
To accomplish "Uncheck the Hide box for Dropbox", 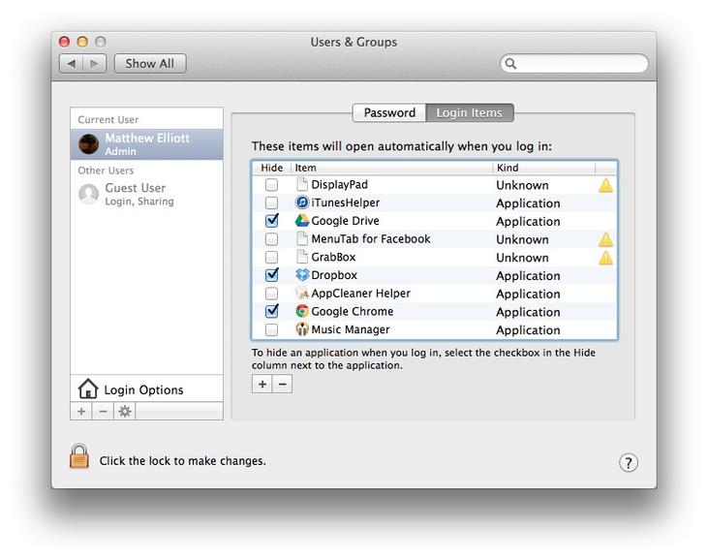I will coord(272,274).
